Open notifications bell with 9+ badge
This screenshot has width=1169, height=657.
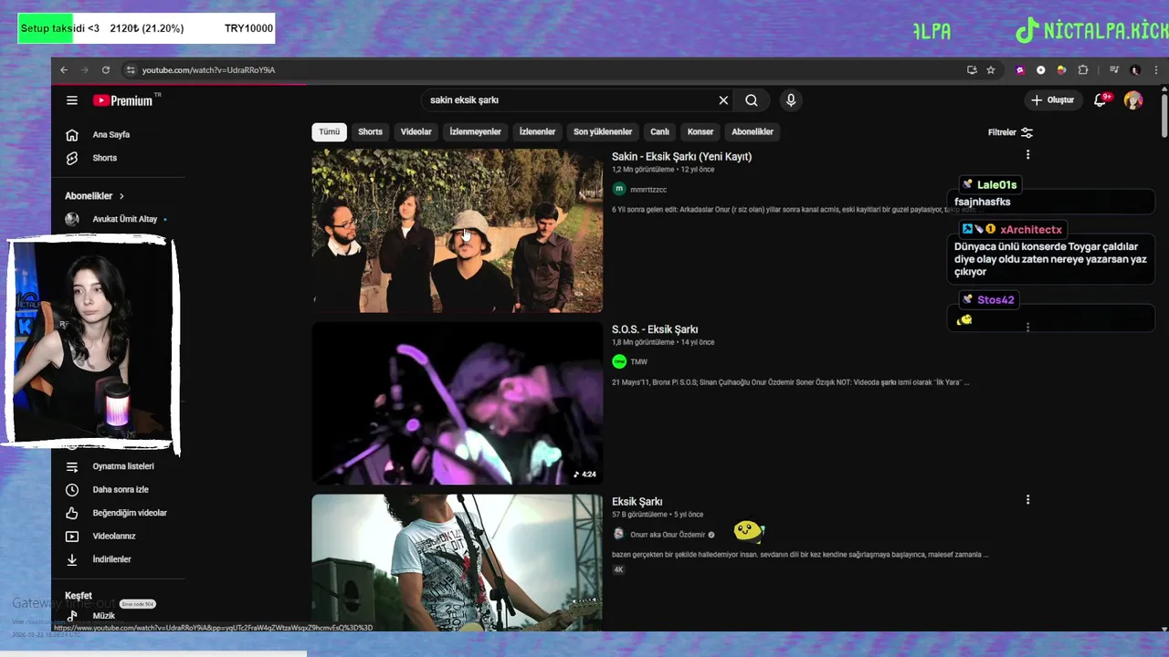pyautogui.click(x=1101, y=99)
